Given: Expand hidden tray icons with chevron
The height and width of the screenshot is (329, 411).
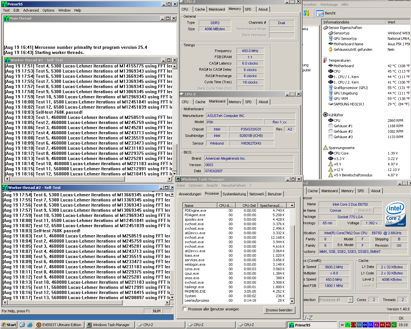Looking at the screenshot, I should (x=342, y=325).
